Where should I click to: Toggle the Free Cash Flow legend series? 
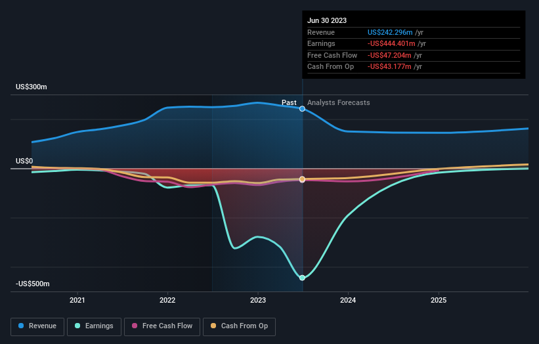(x=162, y=326)
